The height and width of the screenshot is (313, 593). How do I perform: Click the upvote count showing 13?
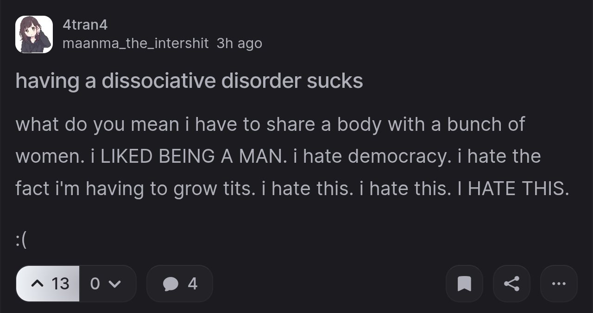60,283
